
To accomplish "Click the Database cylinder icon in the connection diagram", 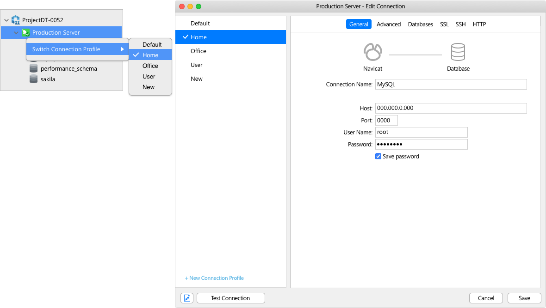I will tap(458, 52).
